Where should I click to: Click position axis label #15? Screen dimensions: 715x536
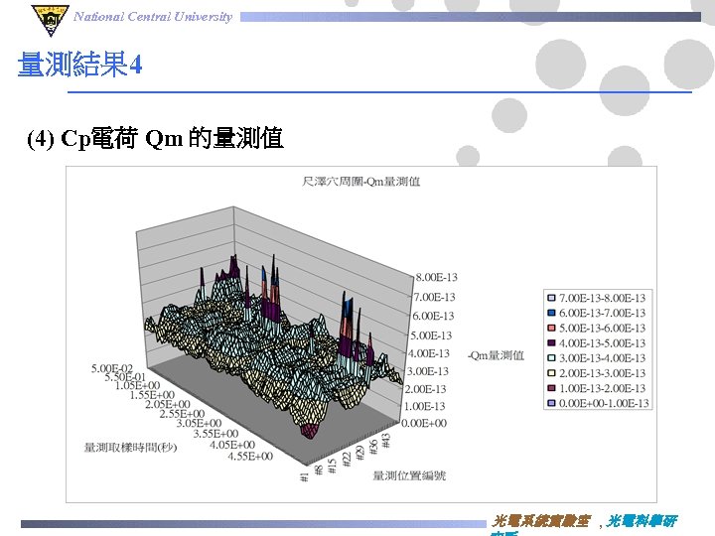tap(333, 466)
